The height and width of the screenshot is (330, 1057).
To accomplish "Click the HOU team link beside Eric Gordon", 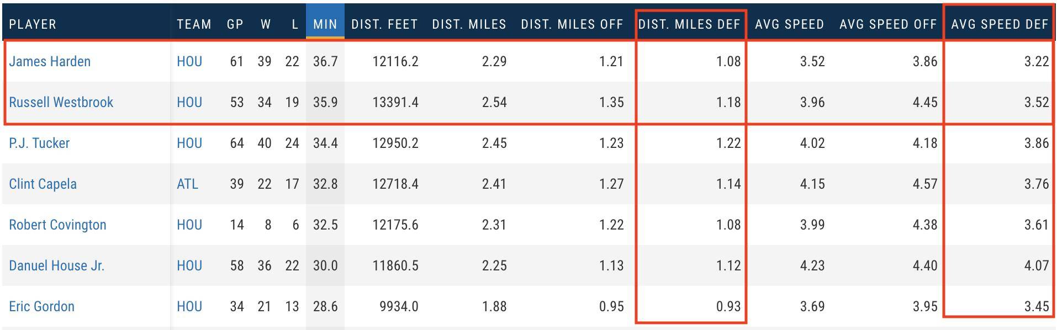I will tap(189, 306).
